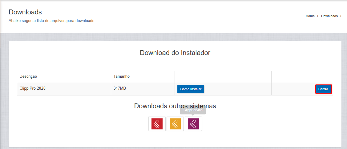
Task: Select the Tamanho column header
Action: coord(122,76)
